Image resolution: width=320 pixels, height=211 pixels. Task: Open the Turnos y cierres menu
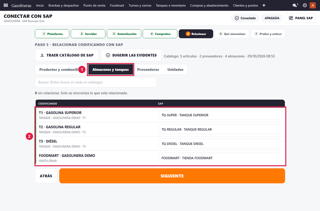(140, 5)
